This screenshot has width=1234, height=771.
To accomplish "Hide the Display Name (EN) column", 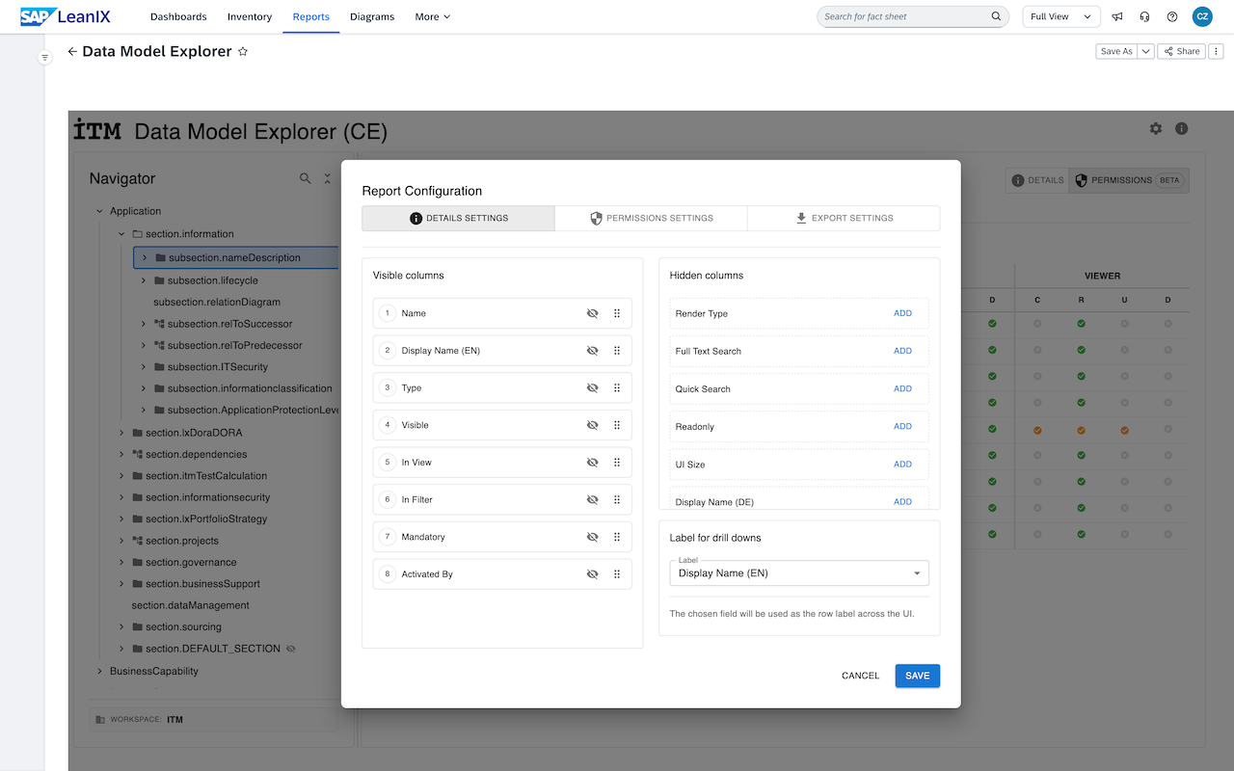I will (593, 351).
